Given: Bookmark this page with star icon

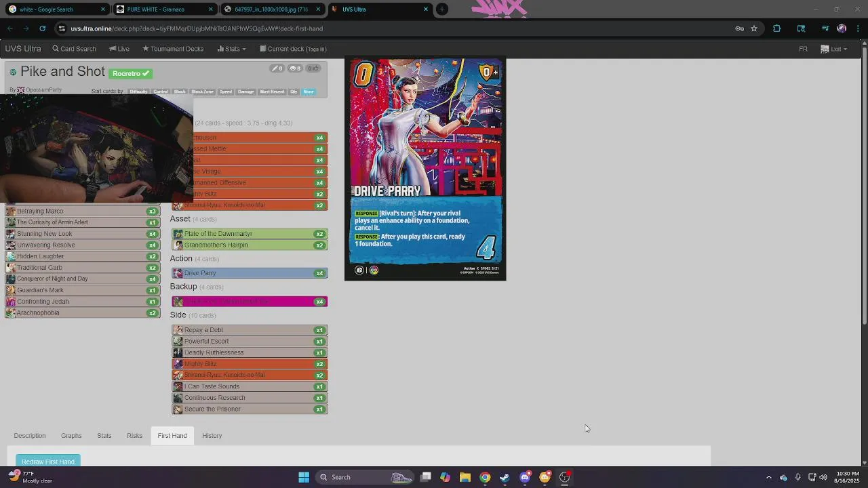Looking at the screenshot, I should (x=753, y=28).
